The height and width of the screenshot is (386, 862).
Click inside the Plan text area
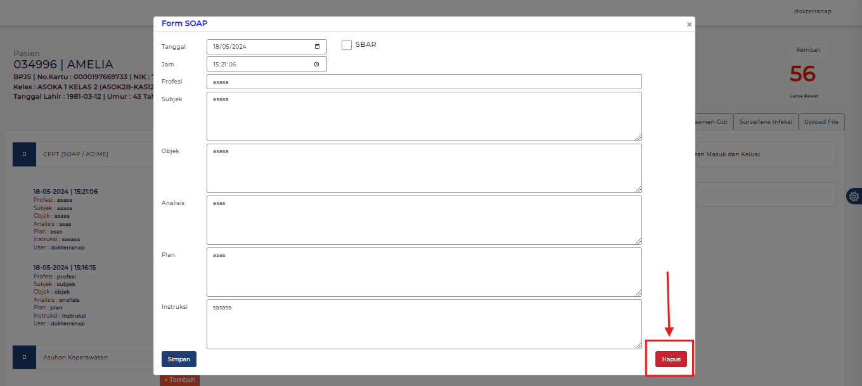423,272
